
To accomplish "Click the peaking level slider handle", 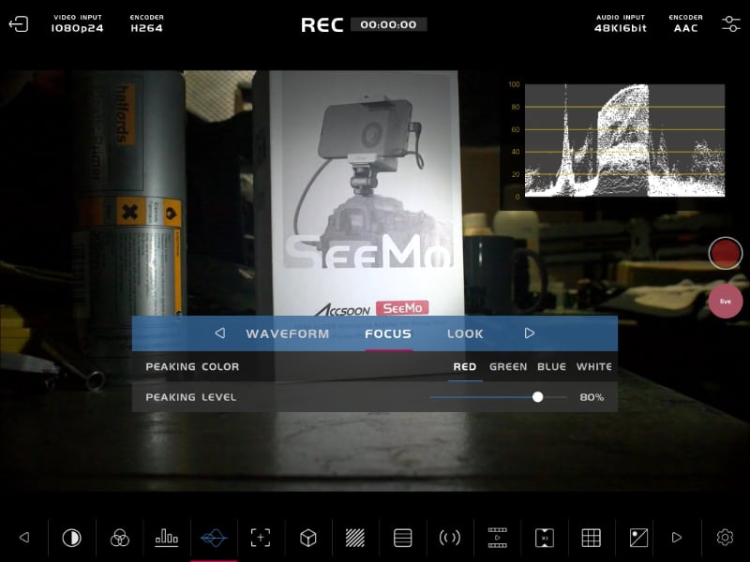I will tap(537, 397).
